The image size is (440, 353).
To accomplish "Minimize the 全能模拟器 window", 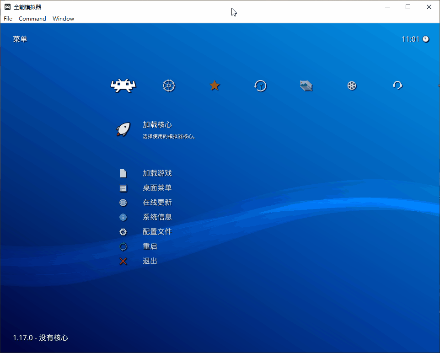I will point(387,7).
